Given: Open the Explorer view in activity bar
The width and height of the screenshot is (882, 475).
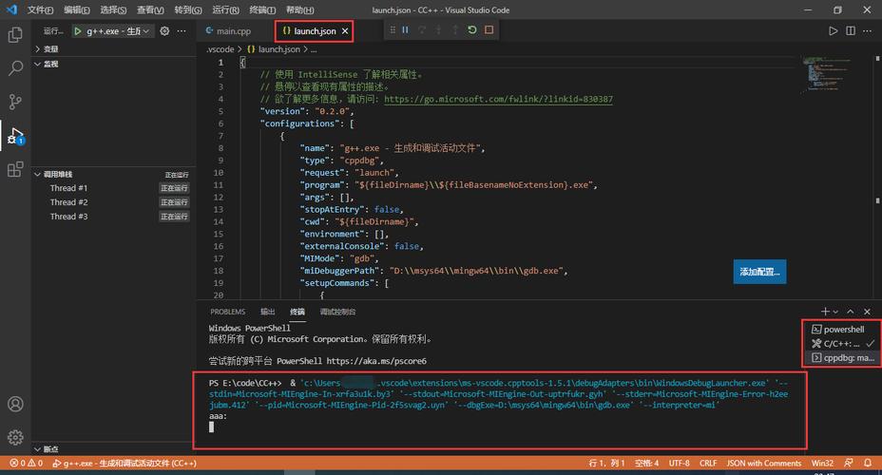Looking at the screenshot, I should (15, 35).
